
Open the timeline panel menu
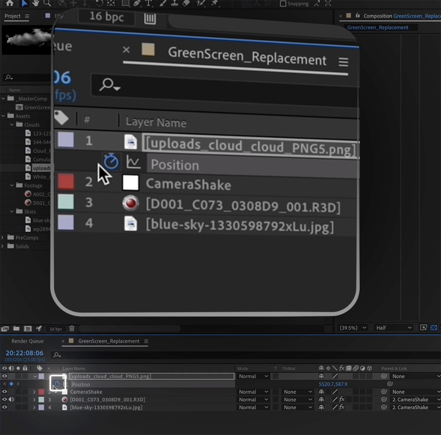(146, 341)
